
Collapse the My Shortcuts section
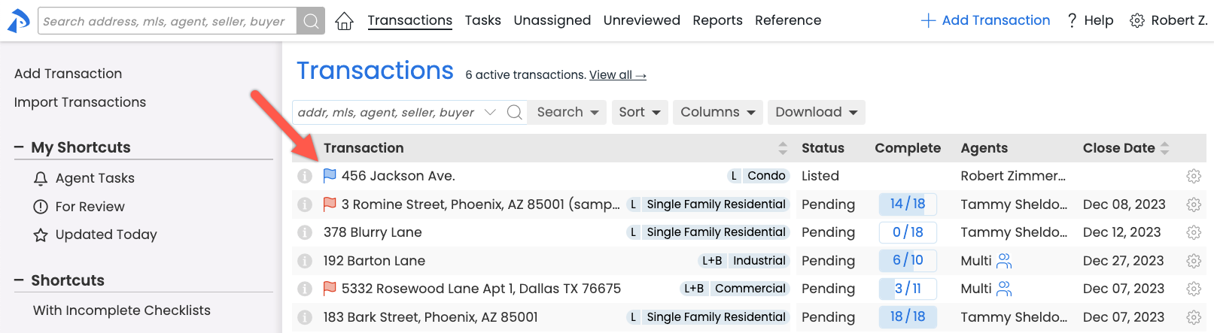[19, 147]
